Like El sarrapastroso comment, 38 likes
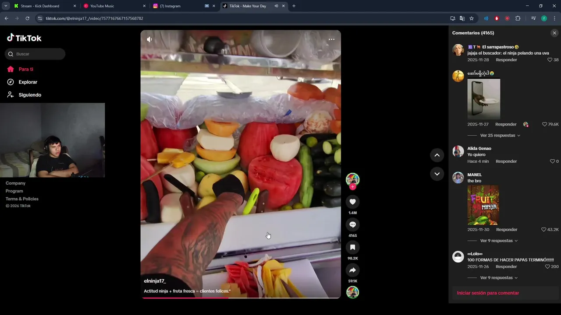The width and height of the screenshot is (561, 315). pyautogui.click(x=550, y=60)
